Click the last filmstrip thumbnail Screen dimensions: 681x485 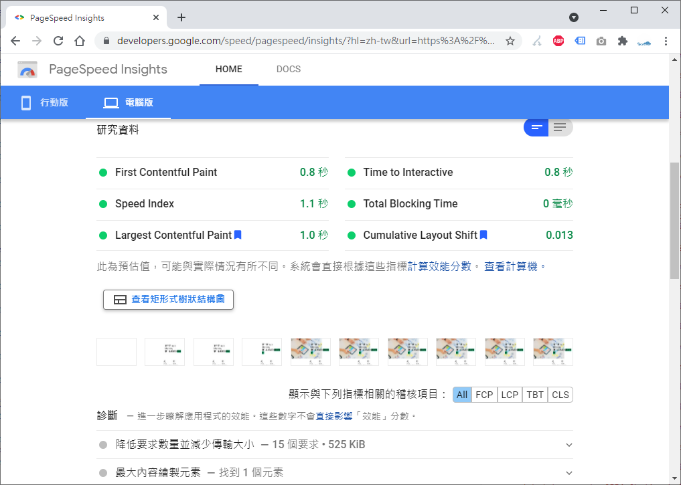pyautogui.click(x=553, y=352)
